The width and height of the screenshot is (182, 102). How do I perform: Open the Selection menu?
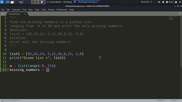16,10
